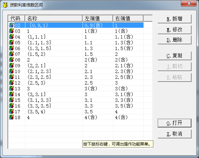Click right value 1.5(含)
The width and height of the screenshot is (199, 158).
tap(124, 48)
